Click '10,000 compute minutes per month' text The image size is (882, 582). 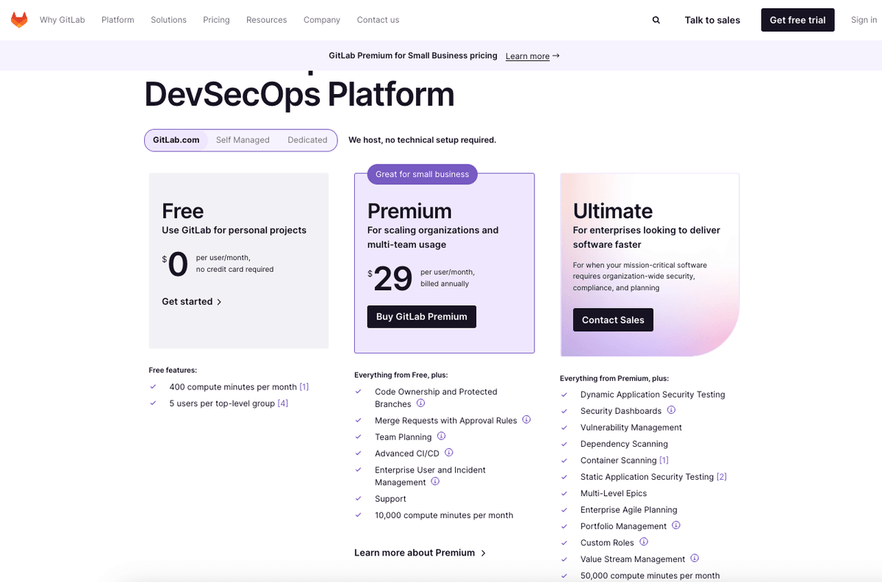(444, 515)
